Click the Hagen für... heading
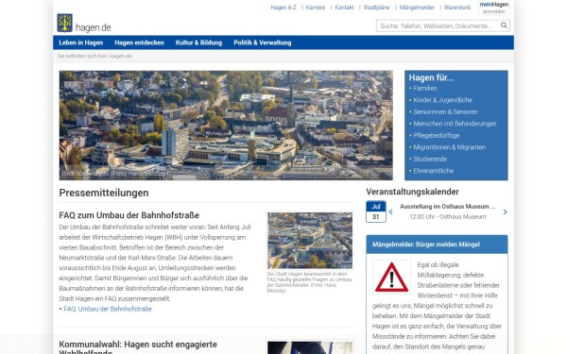 pyautogui.click(x=431, y=77)
